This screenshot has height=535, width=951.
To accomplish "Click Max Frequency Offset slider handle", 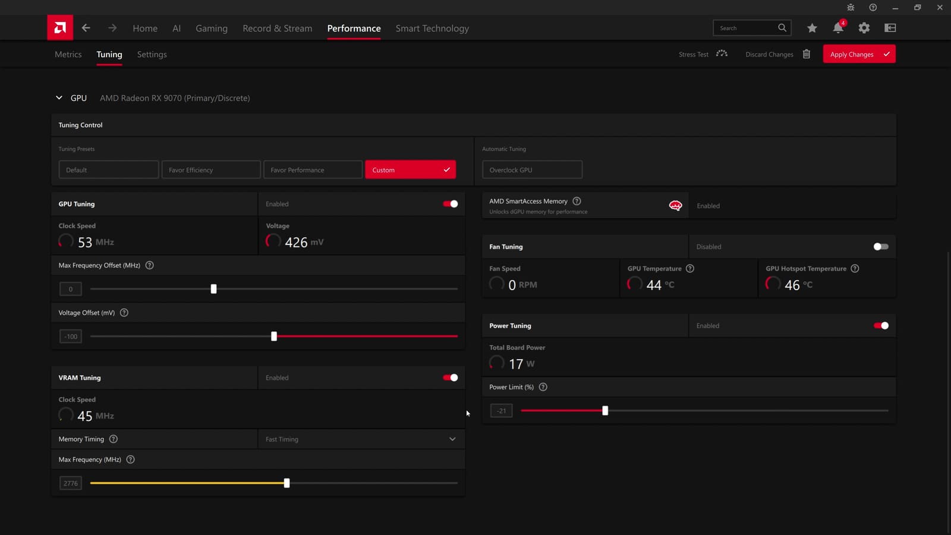I will (x=213, y=289).
